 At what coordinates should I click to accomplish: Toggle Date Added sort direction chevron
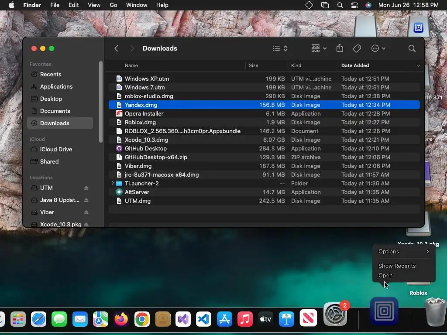pyautogui.click(x=418, y=66)
